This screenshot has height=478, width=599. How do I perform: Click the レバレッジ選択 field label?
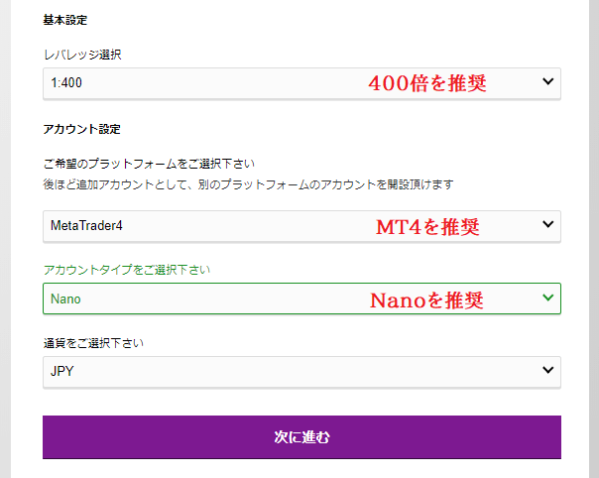coord(82,55)
